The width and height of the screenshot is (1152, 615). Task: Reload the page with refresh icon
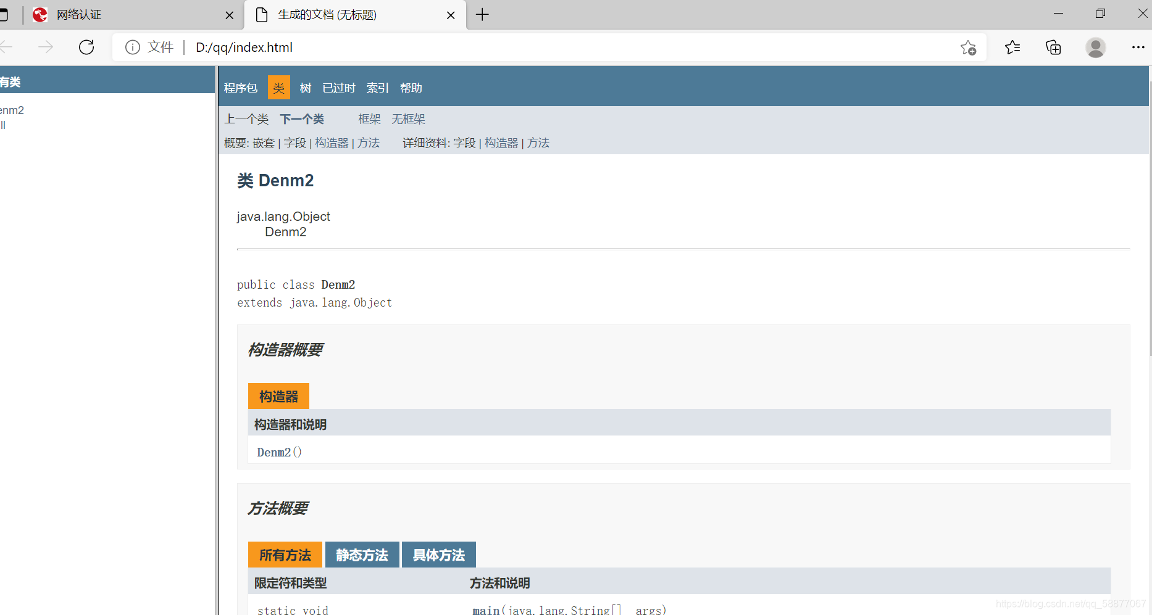[86, 47]
